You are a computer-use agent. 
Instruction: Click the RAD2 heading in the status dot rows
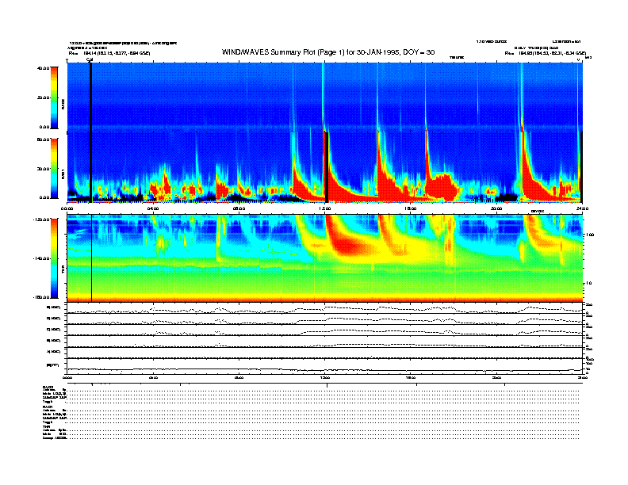pyautogui.click(x=48, y=388)
